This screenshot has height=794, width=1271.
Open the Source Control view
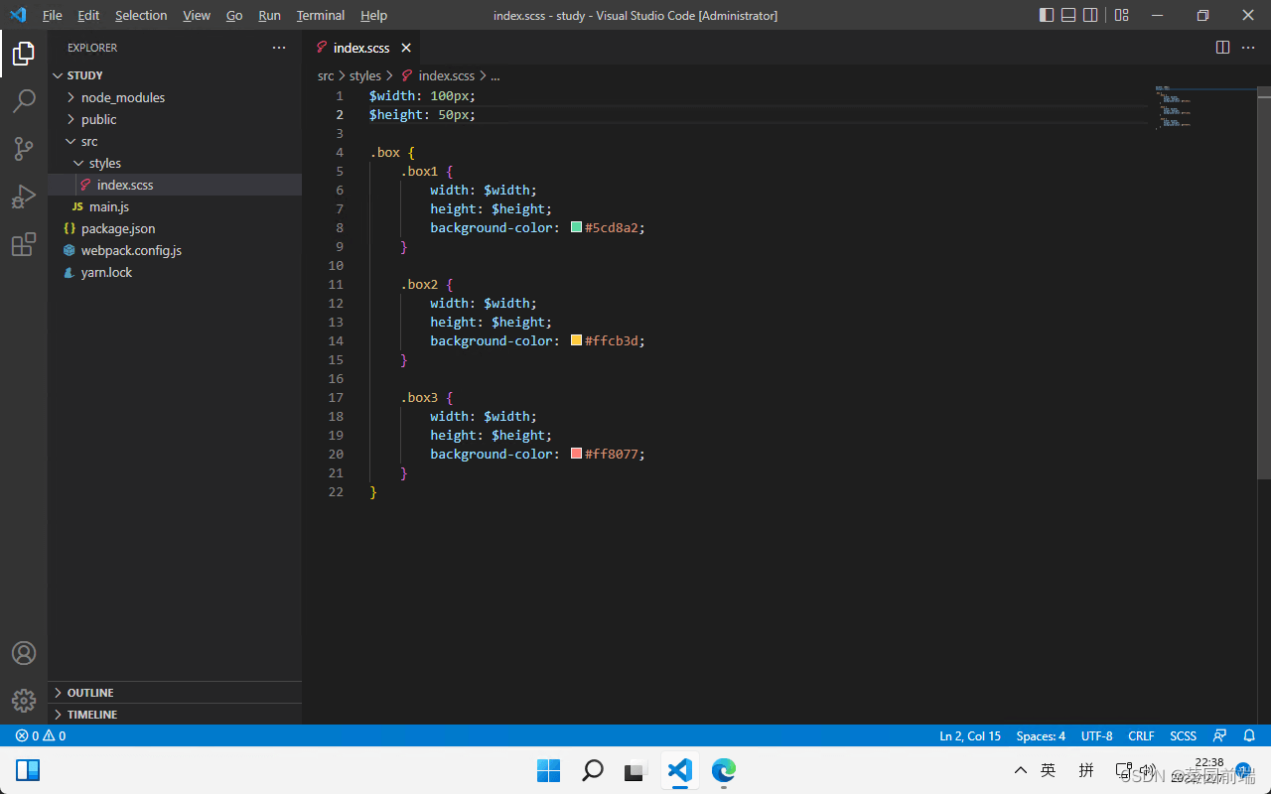pos(24,149)
